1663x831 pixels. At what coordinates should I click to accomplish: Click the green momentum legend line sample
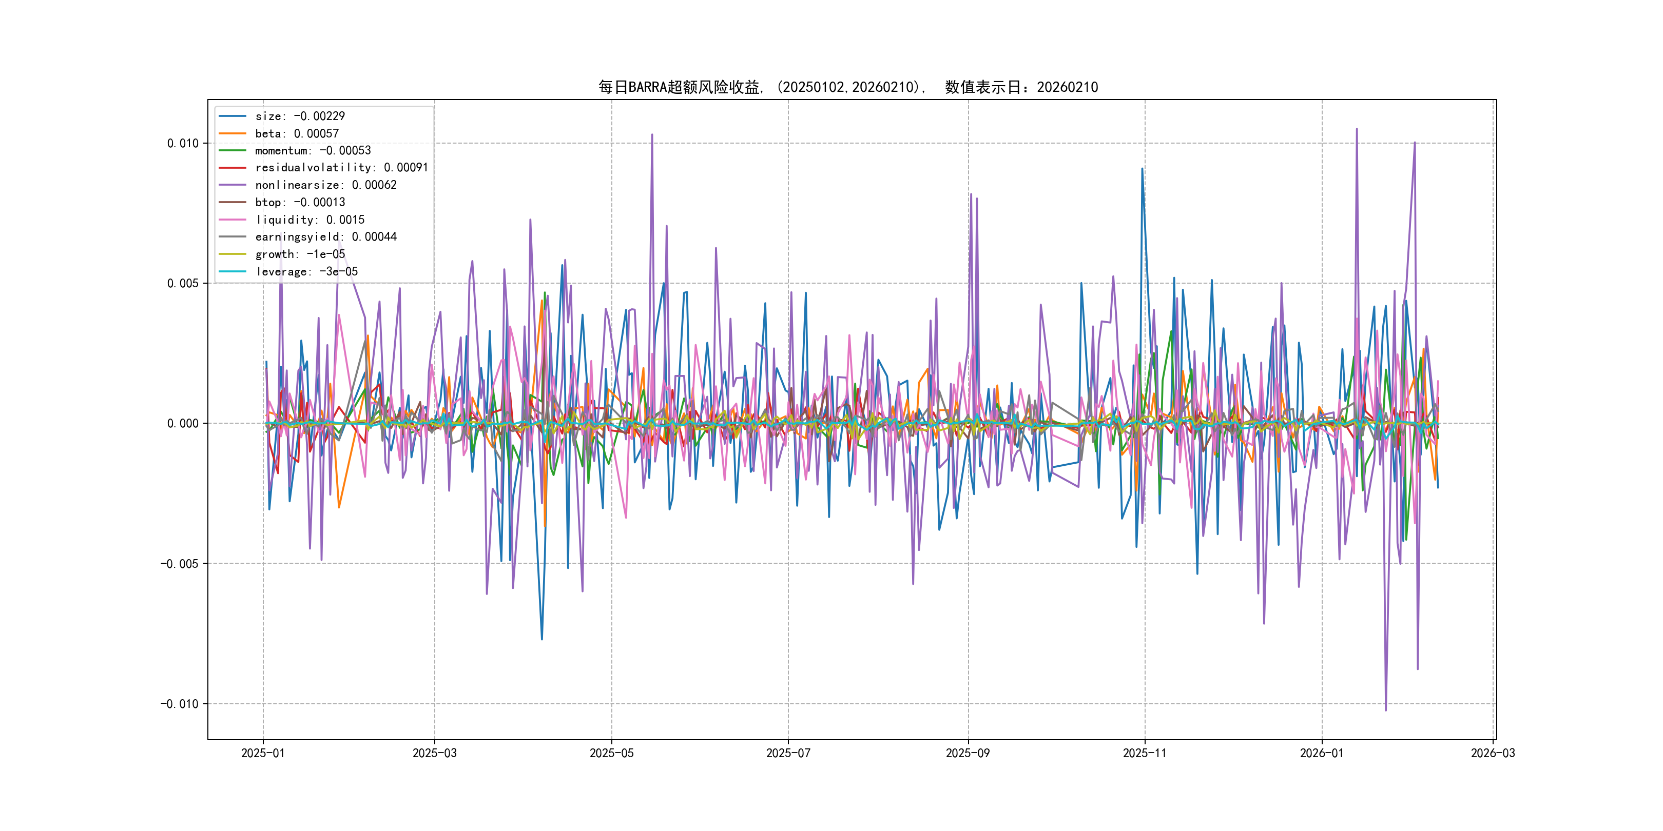click(x=233, y=150)
